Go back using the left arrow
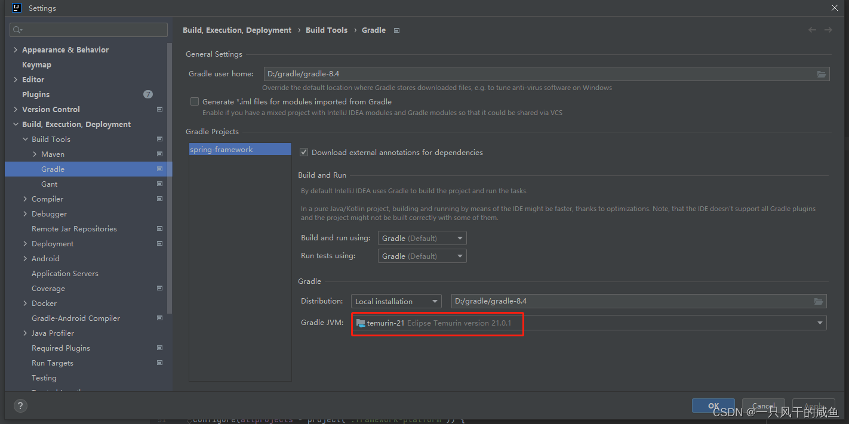 pyautogui.click(x=812, y=30)
